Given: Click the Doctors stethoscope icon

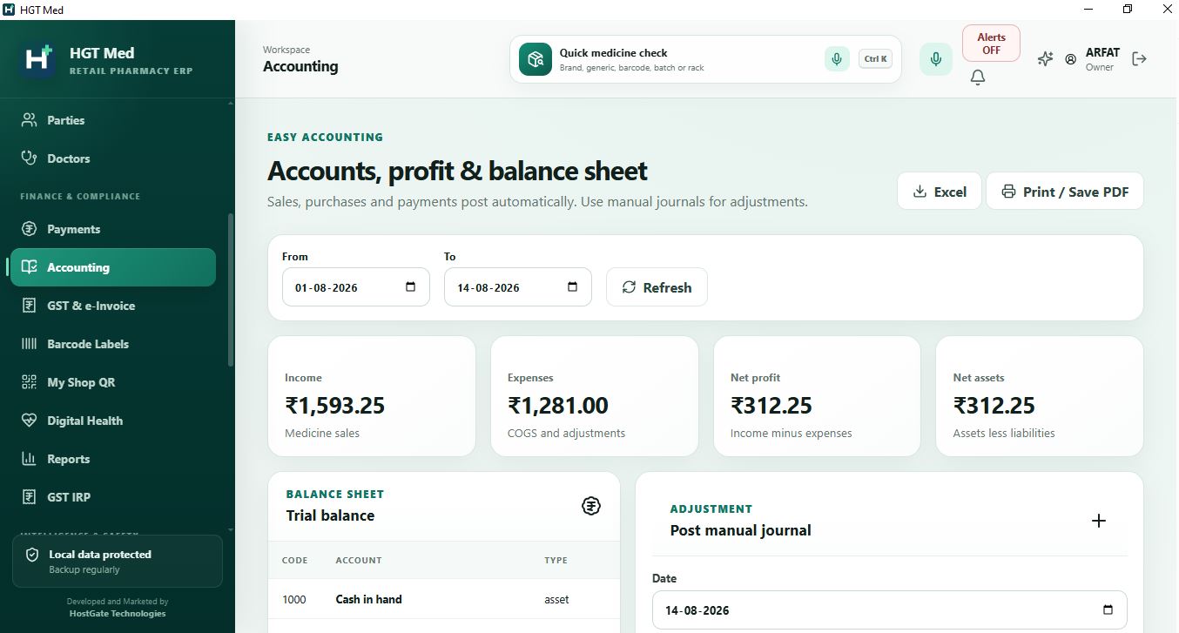Looking at the screenshot, I should [x=30, y=158].
